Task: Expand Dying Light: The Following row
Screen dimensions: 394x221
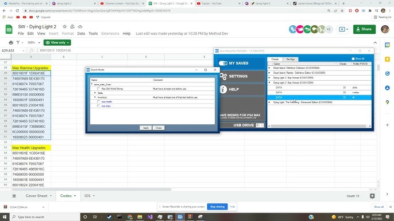Action: coord(269,102)
